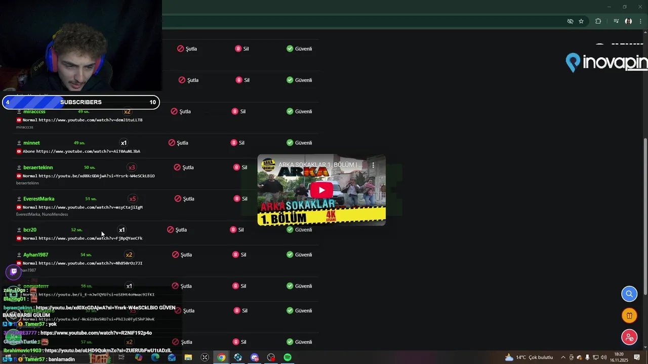Click the YouTube icon in bcr20's row

point(19,238)
